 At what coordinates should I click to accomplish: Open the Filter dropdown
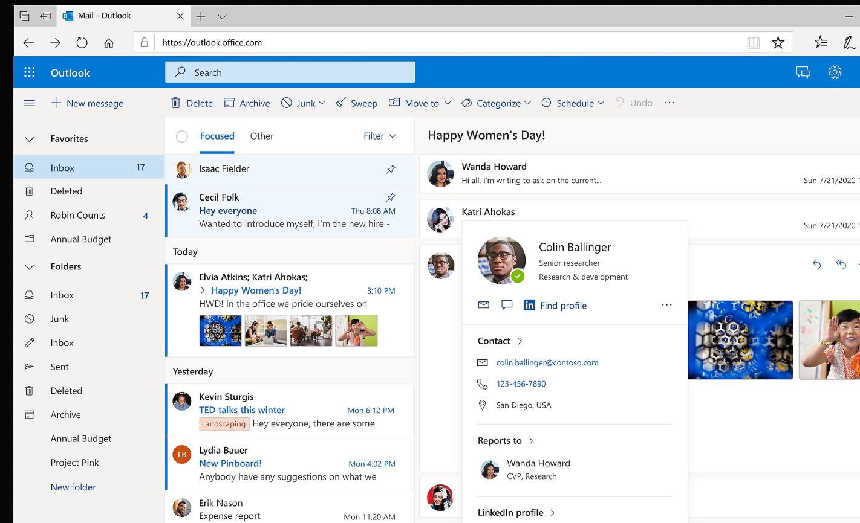pos(379,136)
